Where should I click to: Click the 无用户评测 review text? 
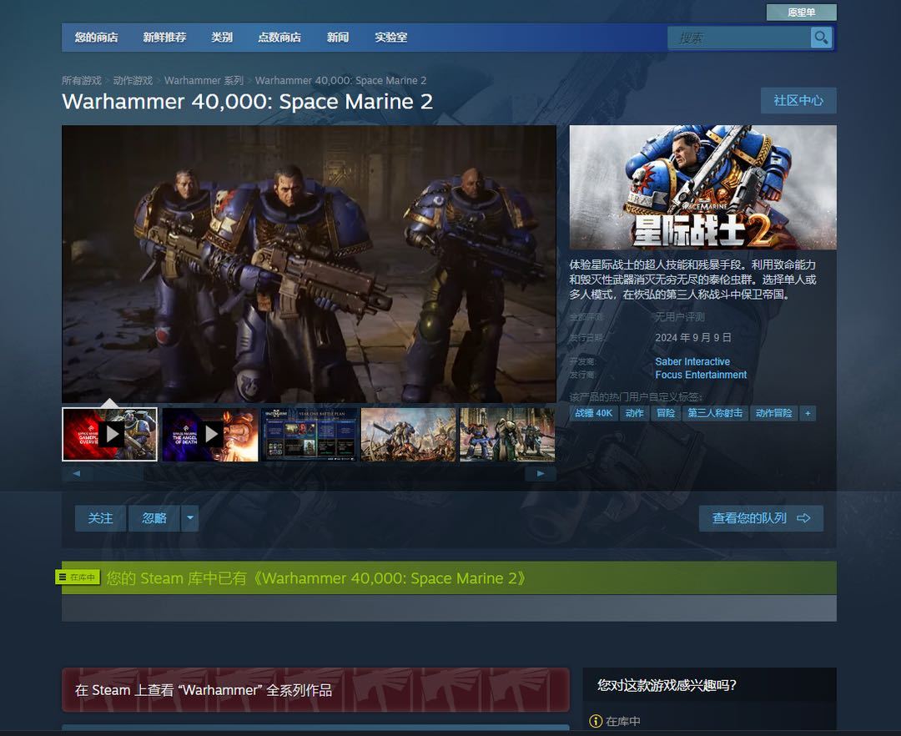[x=680, y=316]
